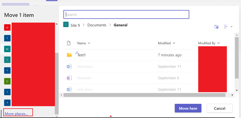Image resolution: width=241 pixels, height=118 pixels.
Task: Click the etet.docx Word file icon
Action: pos(69,67)
